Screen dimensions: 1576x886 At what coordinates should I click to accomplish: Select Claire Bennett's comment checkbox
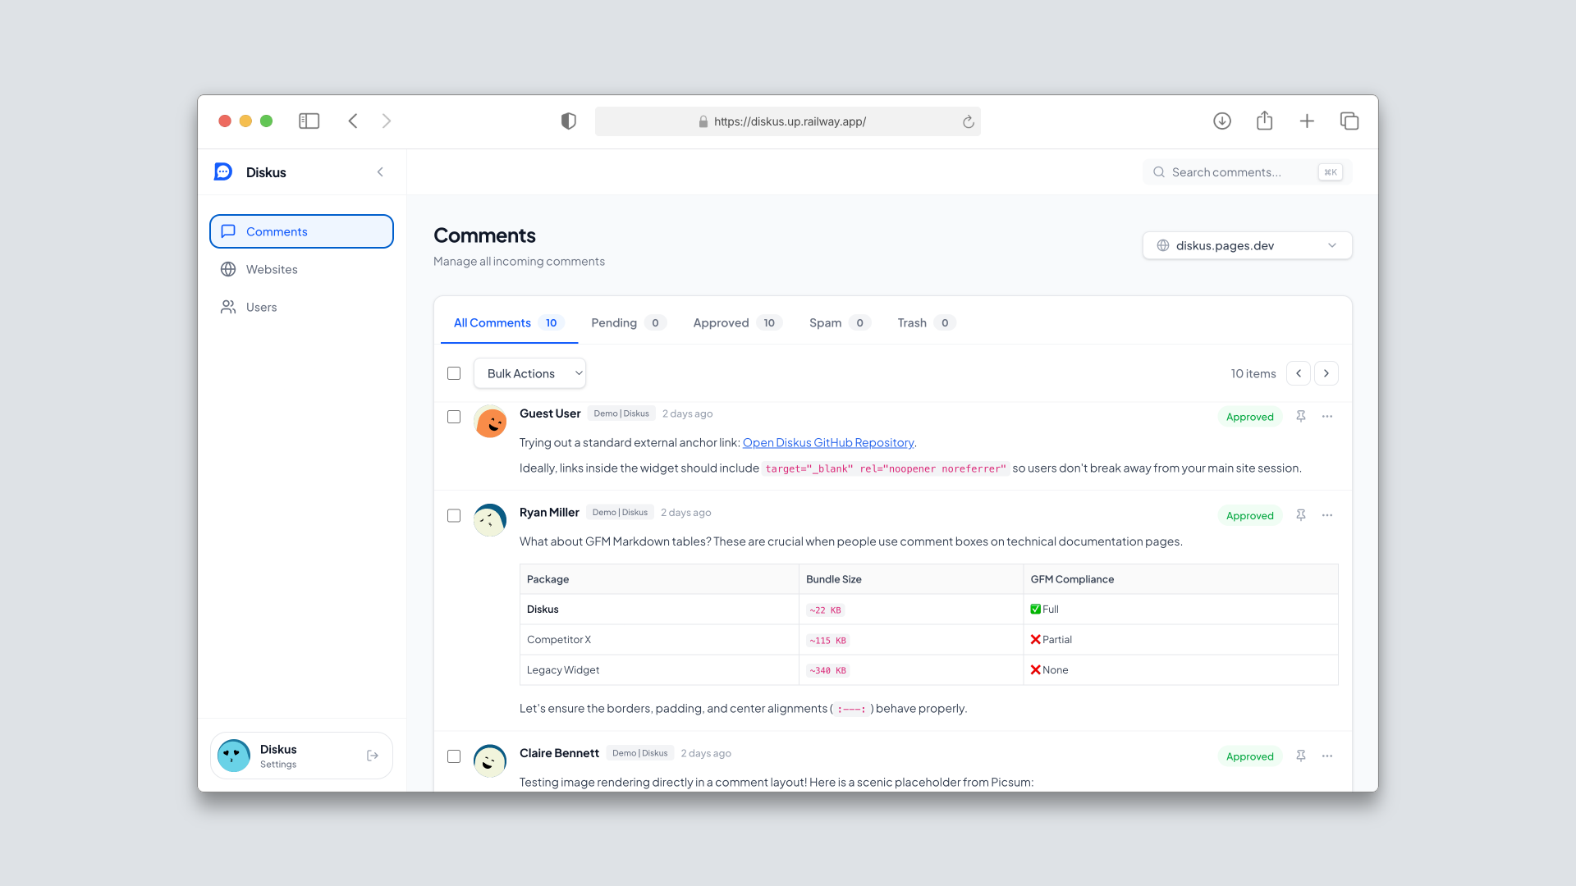tap(454, 756)
